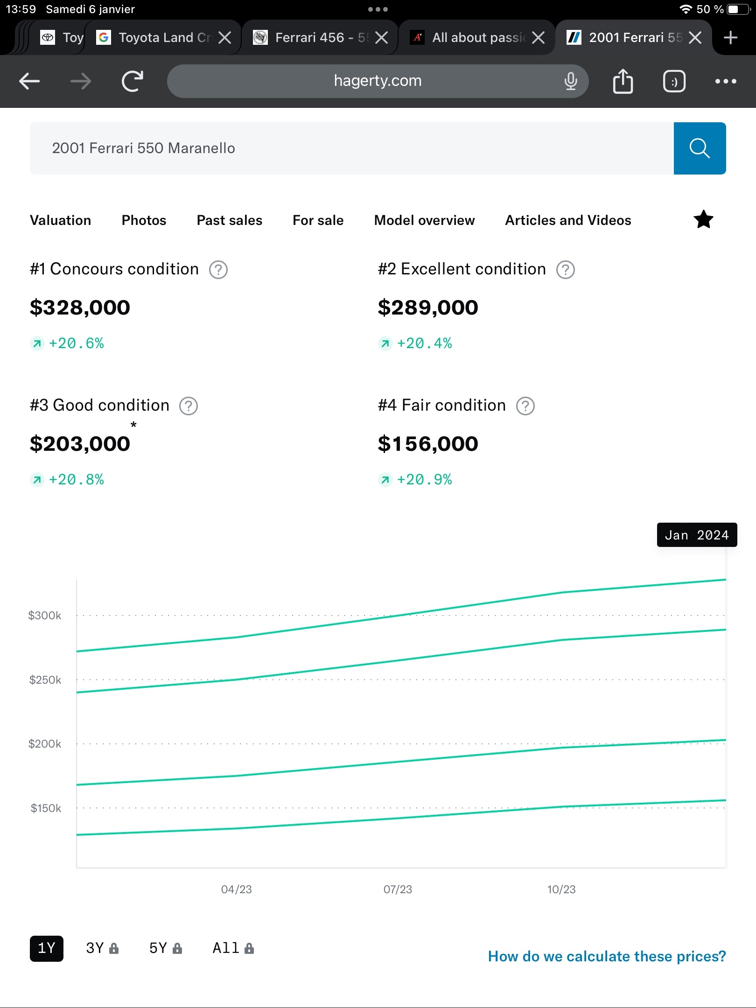This screenshot has height=1008, width=756.
Task: Open the share sheet icon
Action: coord(623,81)
